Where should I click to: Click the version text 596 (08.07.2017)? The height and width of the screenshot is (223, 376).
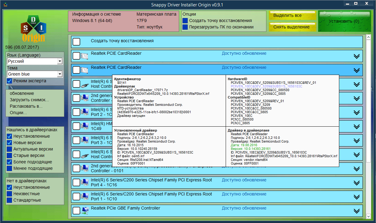point(22,47)
